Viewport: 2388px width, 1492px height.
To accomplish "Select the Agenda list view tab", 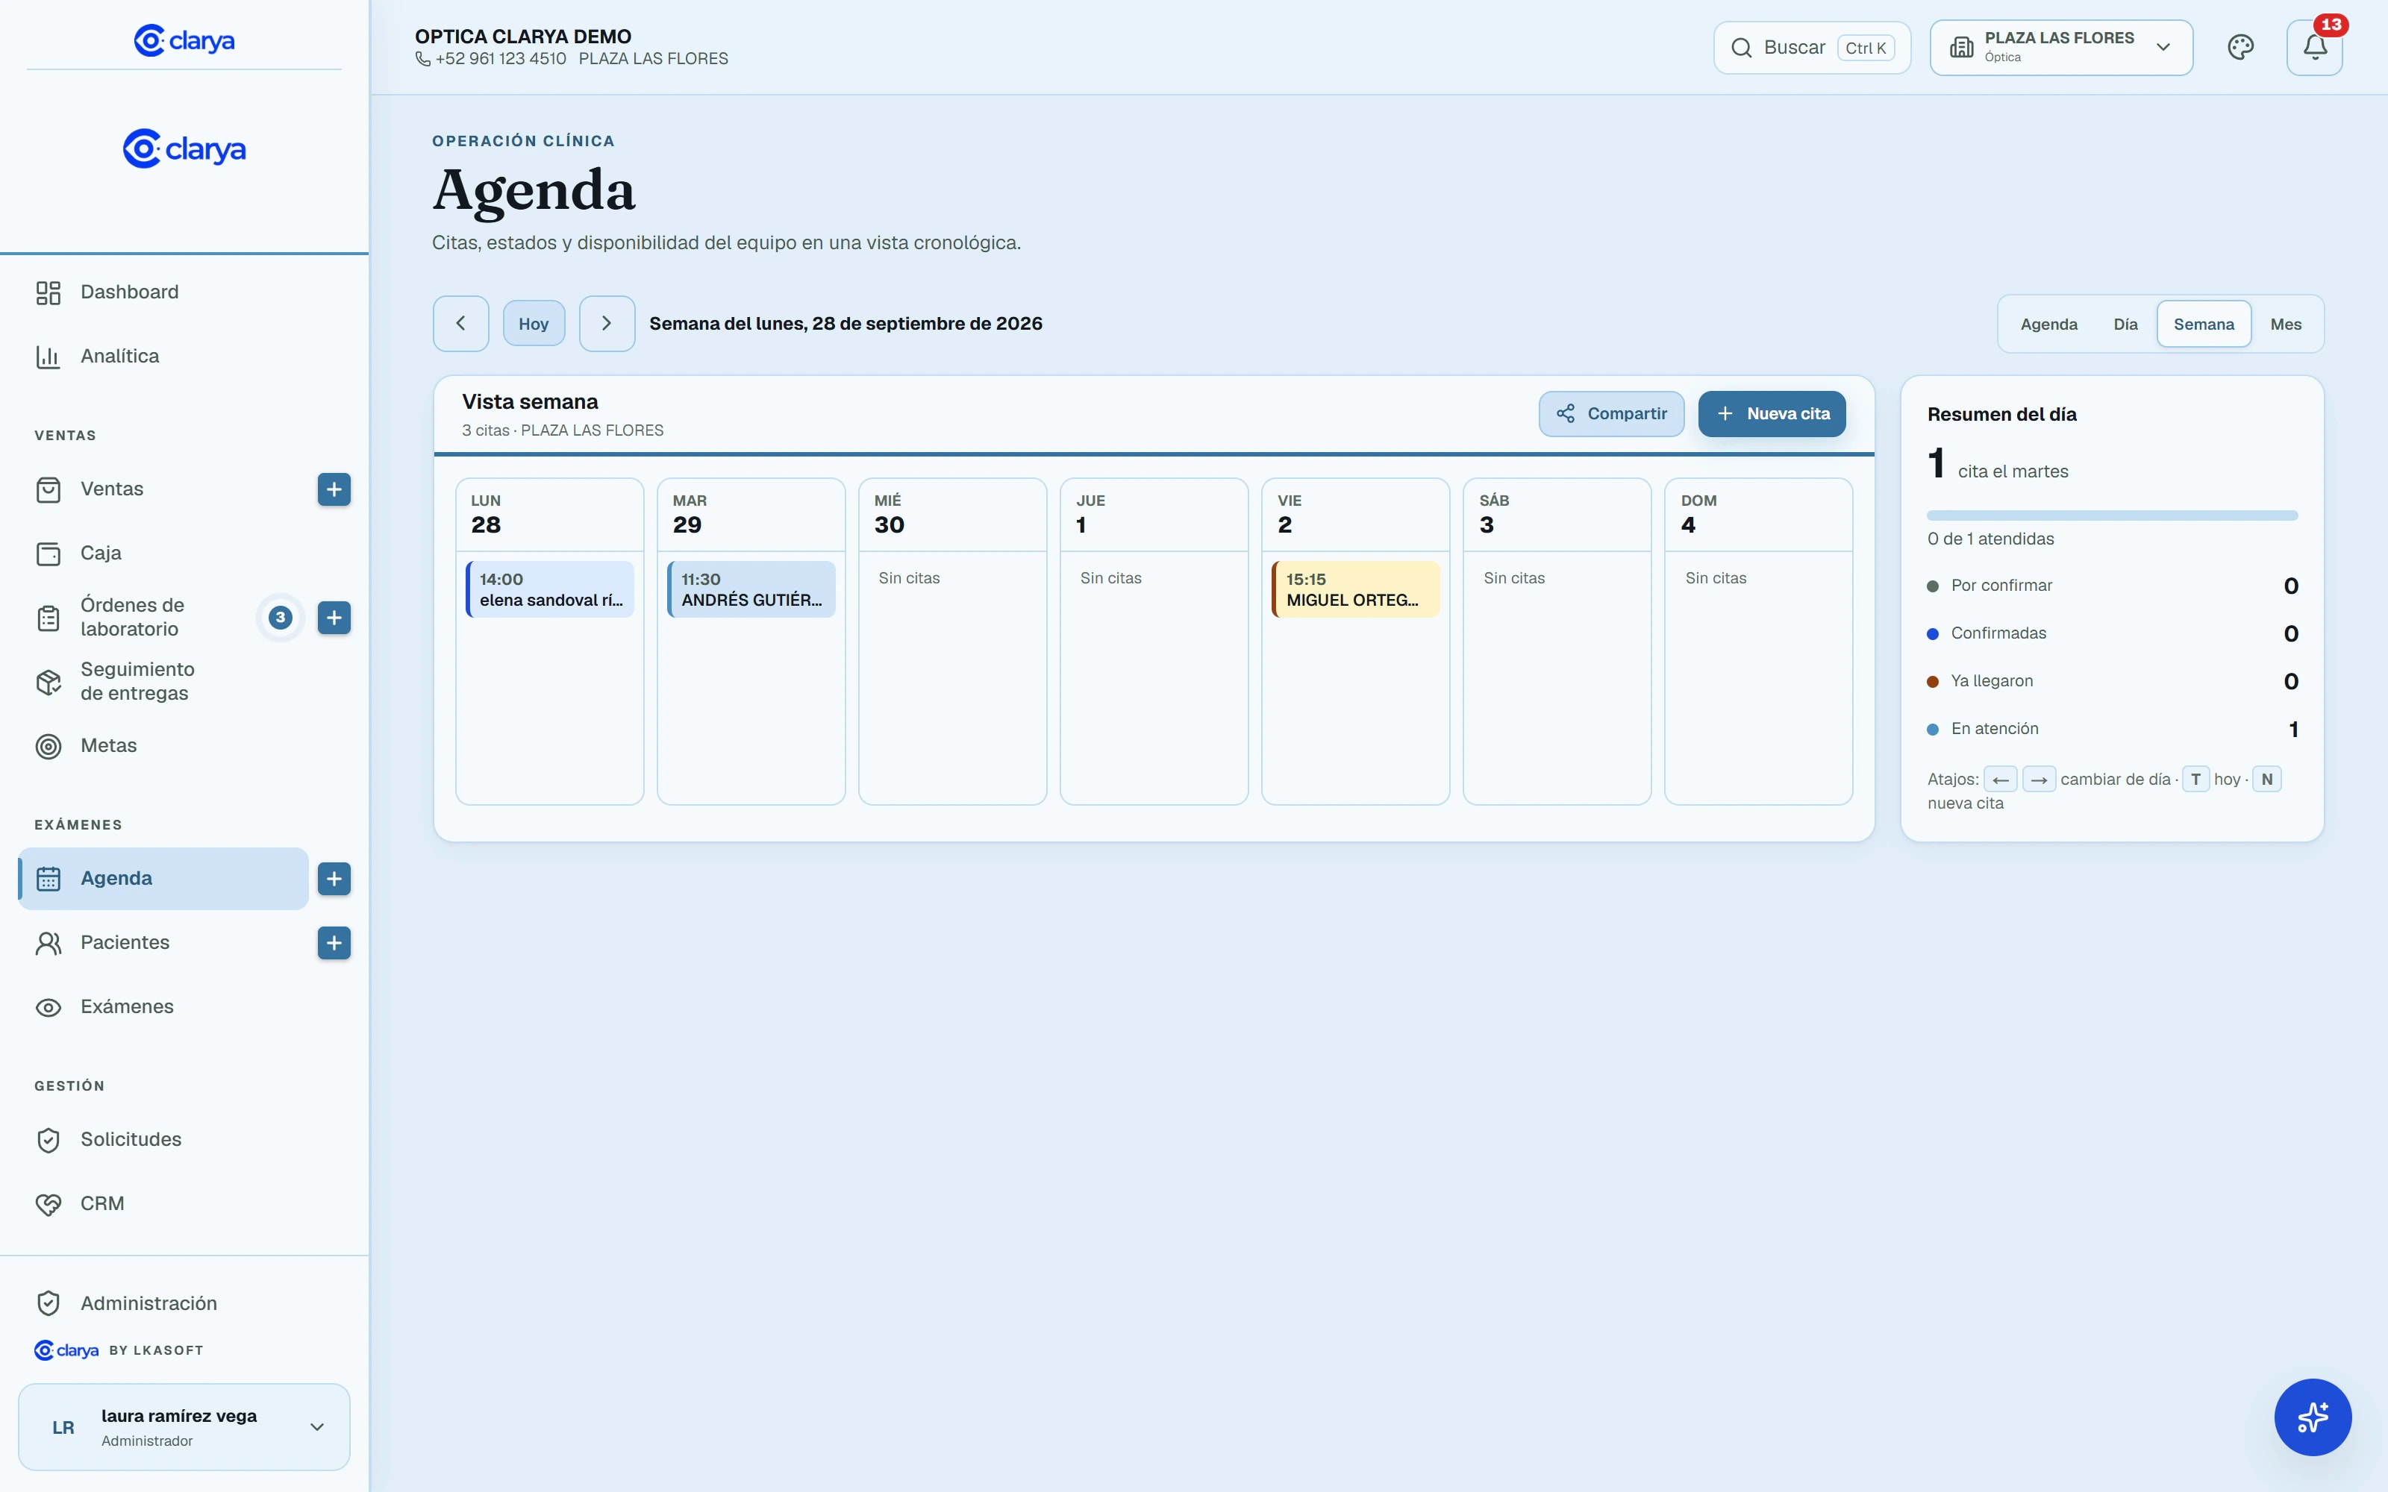I will pyautogui.click(x=2048, y=324).
